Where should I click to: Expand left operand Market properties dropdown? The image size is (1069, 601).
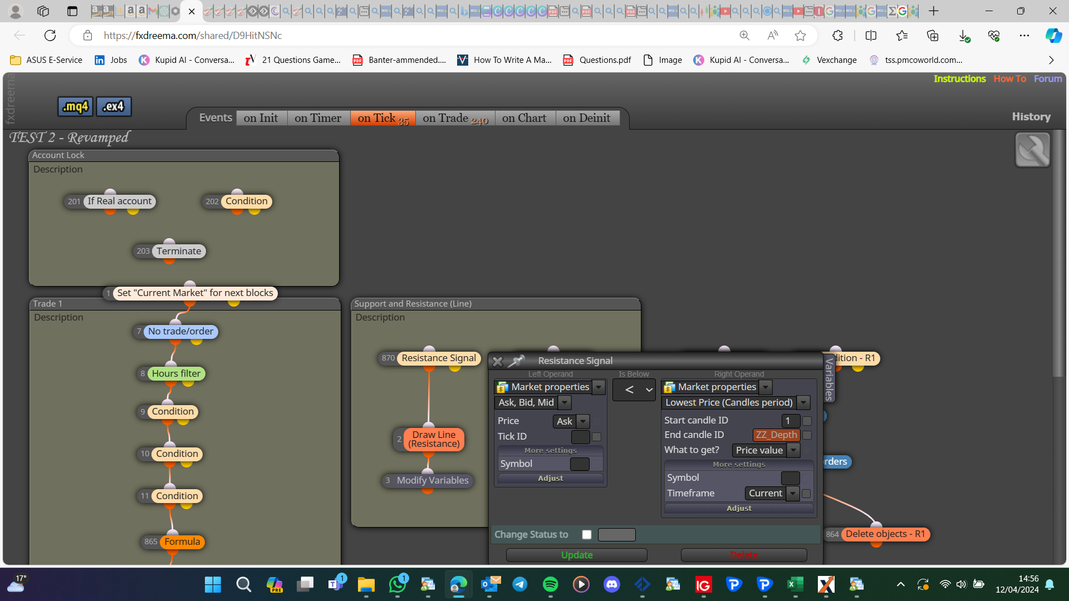tap(599, 387)
